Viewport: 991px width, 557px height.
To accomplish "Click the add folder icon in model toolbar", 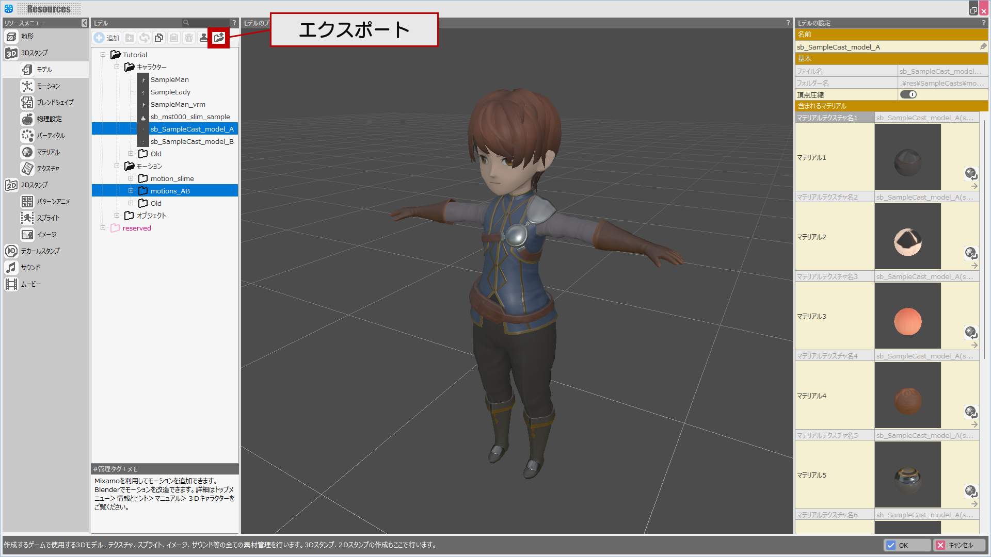I will point(130,38).
